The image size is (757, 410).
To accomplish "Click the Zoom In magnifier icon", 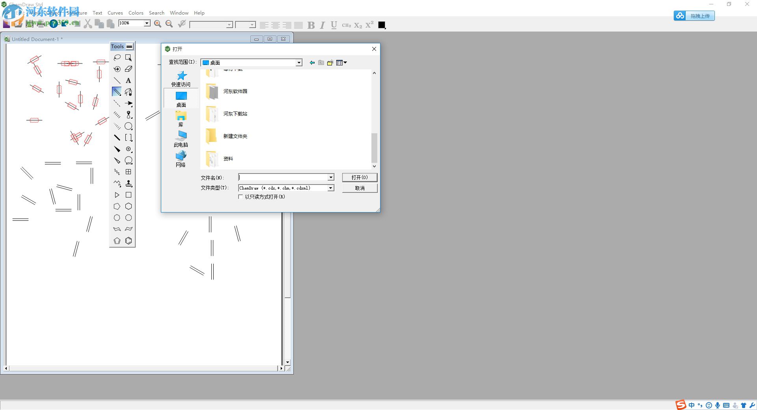I will pyautogui.click(x=158, y=24).
